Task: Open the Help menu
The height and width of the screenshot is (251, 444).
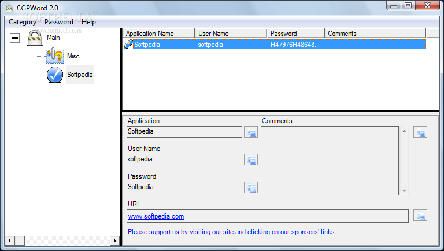Action: 88,22
